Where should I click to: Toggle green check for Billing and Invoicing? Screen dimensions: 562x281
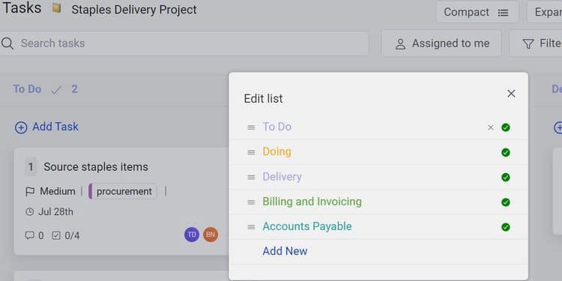(x=506, y=202)
